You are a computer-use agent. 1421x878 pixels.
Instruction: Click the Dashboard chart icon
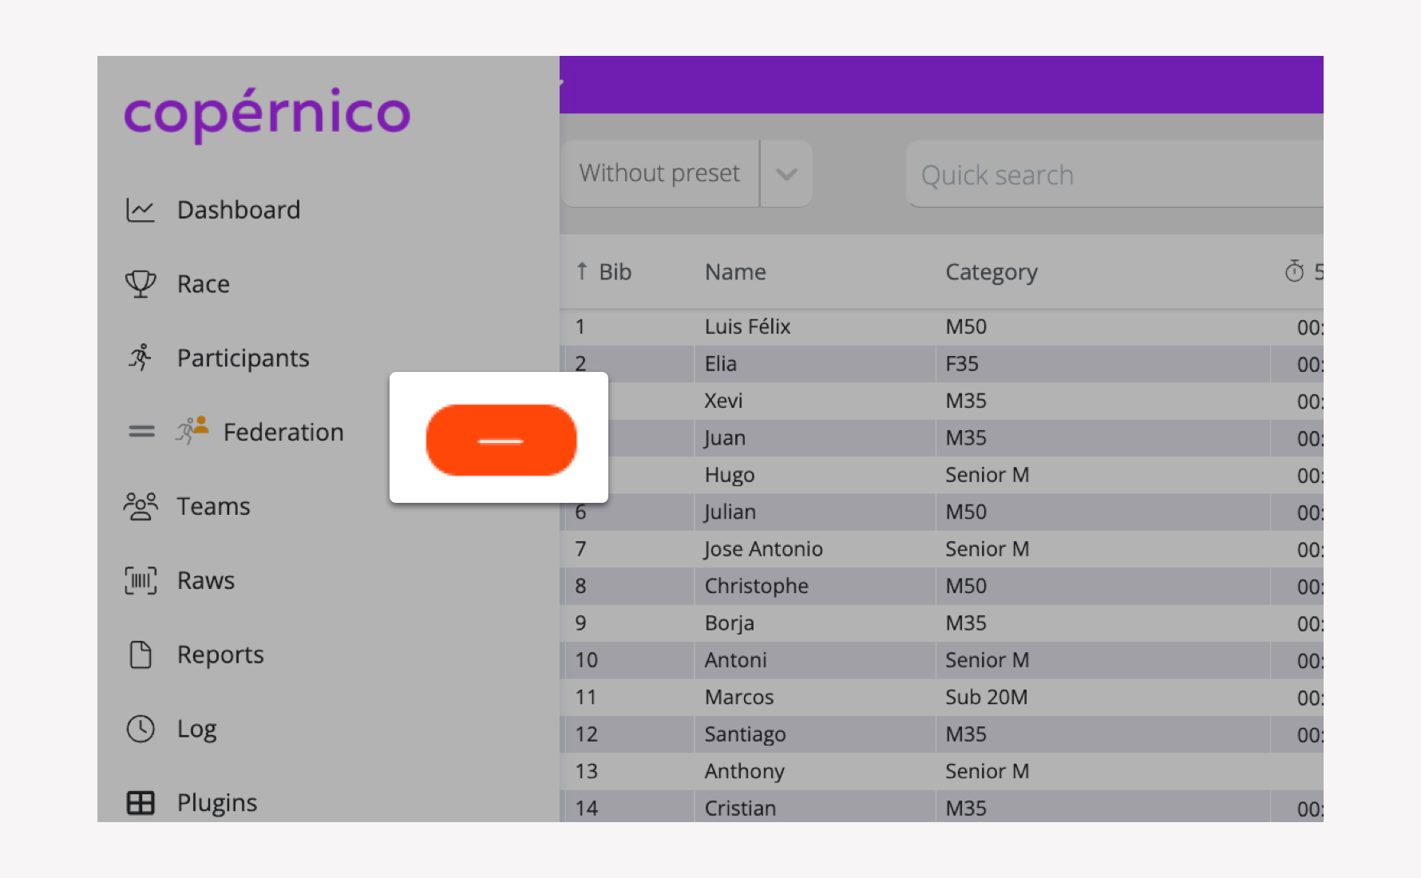141,210
